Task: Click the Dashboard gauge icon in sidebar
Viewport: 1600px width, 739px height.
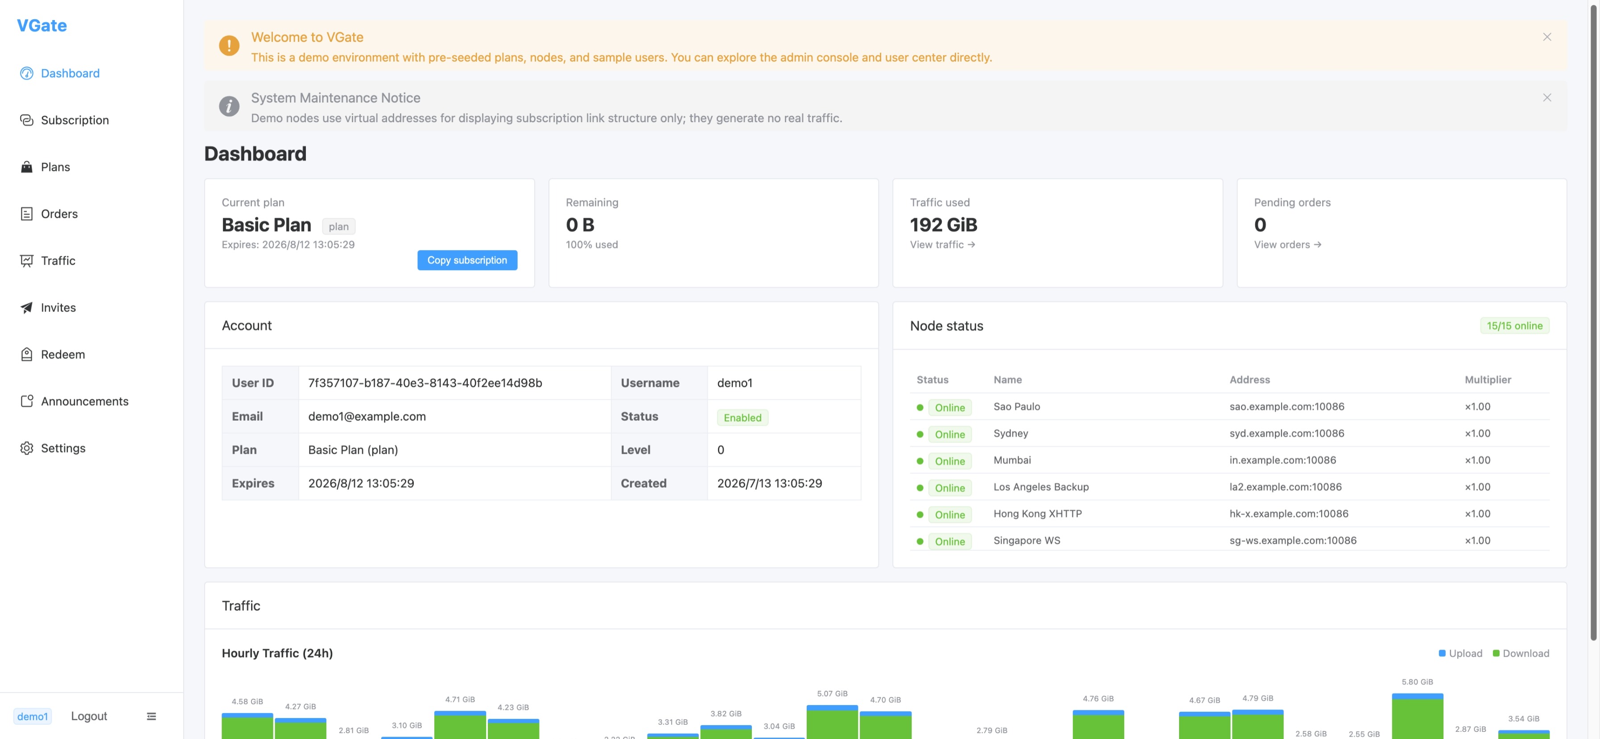Action: tap(26, 73)
